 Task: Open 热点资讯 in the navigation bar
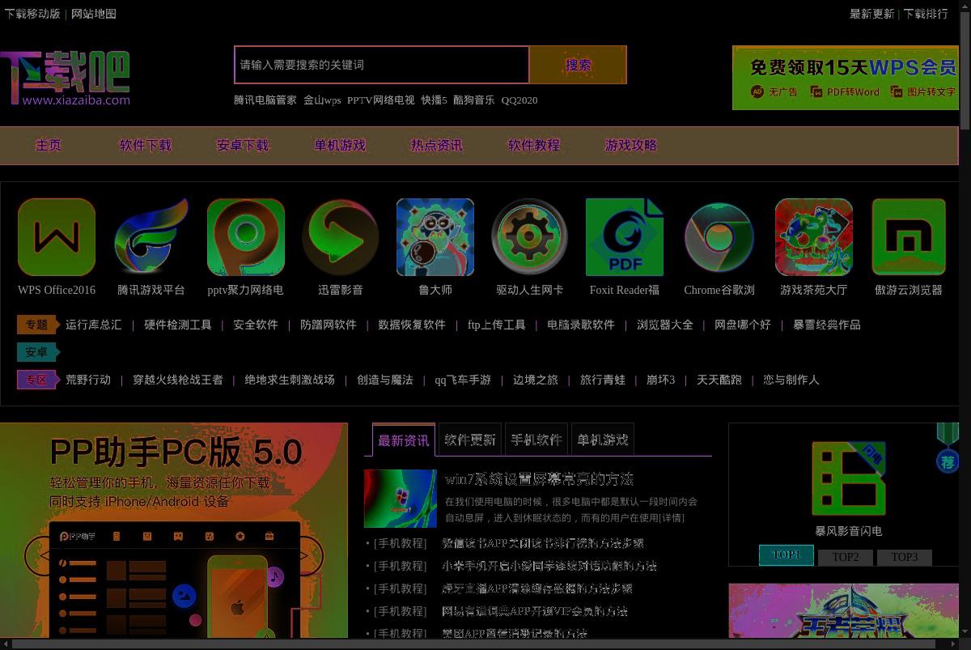(x=437, y=146)
